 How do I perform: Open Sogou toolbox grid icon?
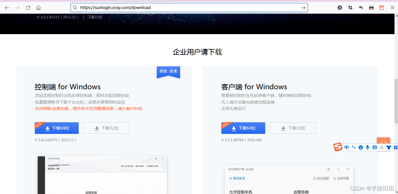click(396, 147)
